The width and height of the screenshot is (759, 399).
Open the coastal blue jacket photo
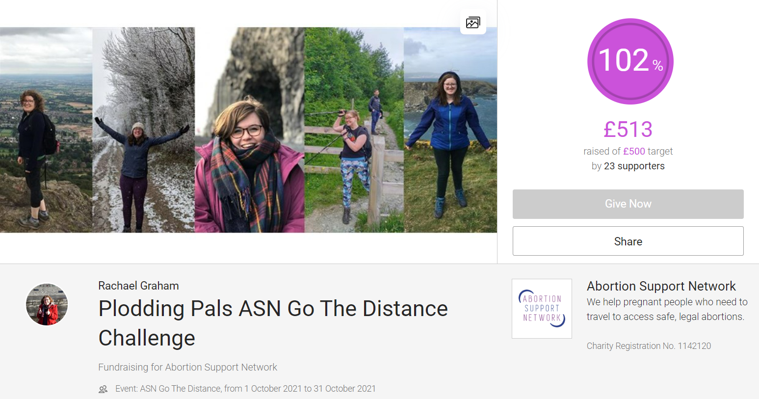[450, 130]
